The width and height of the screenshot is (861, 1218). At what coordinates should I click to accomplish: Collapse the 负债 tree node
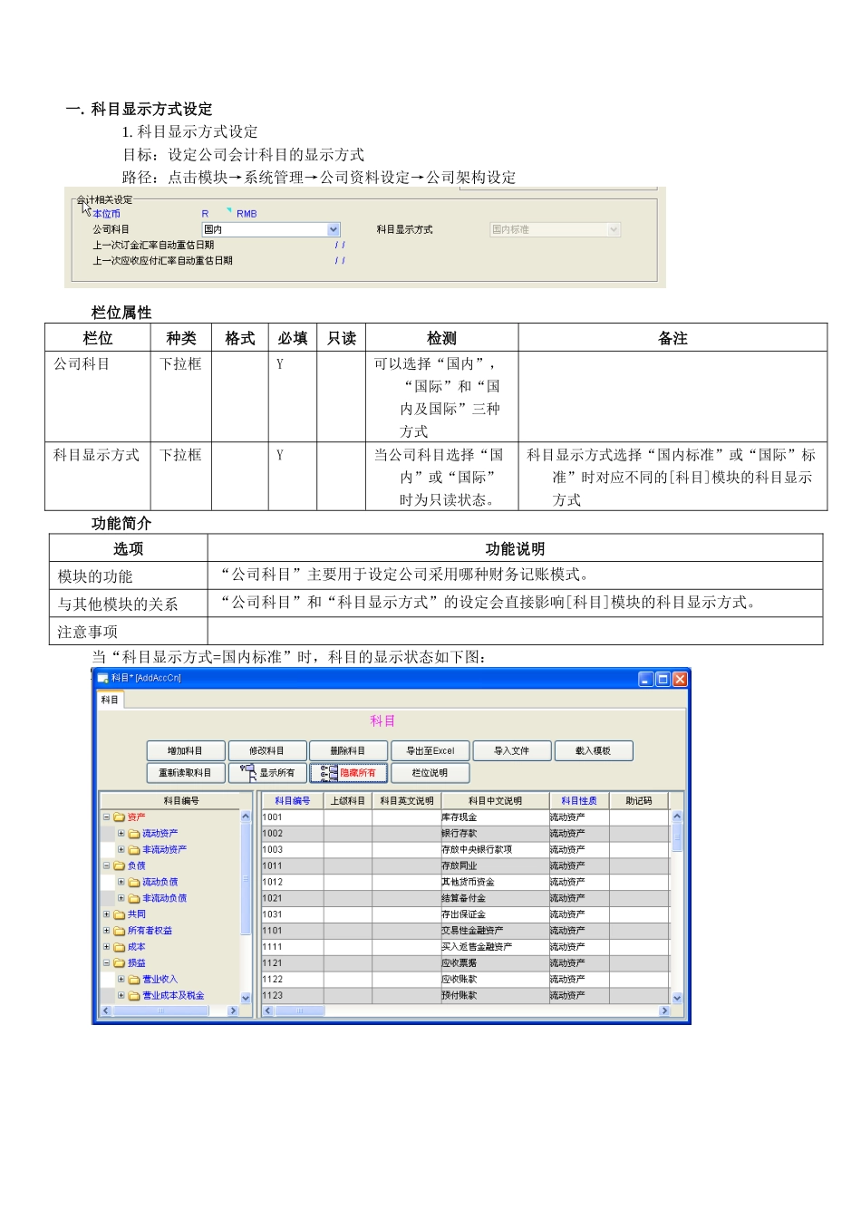106,866
